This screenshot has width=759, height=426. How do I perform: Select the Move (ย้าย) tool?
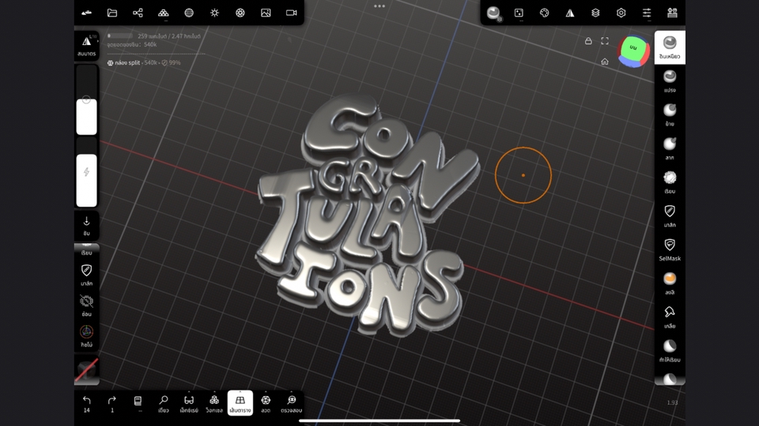tap(670, 115)
